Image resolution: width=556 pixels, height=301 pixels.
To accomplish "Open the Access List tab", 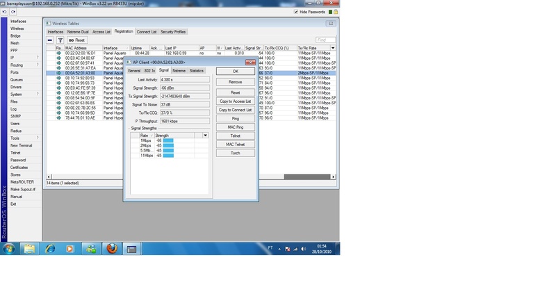I will (x=101, y=31).
